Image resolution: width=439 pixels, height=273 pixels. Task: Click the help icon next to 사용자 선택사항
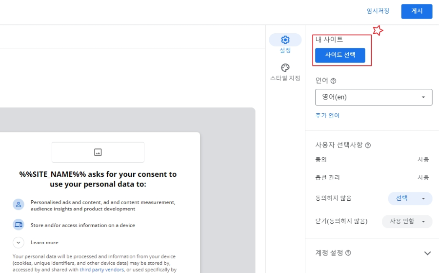[368, 145]
